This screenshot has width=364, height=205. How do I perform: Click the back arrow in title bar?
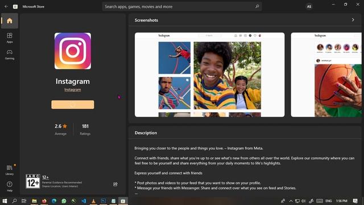coord(6,6)
